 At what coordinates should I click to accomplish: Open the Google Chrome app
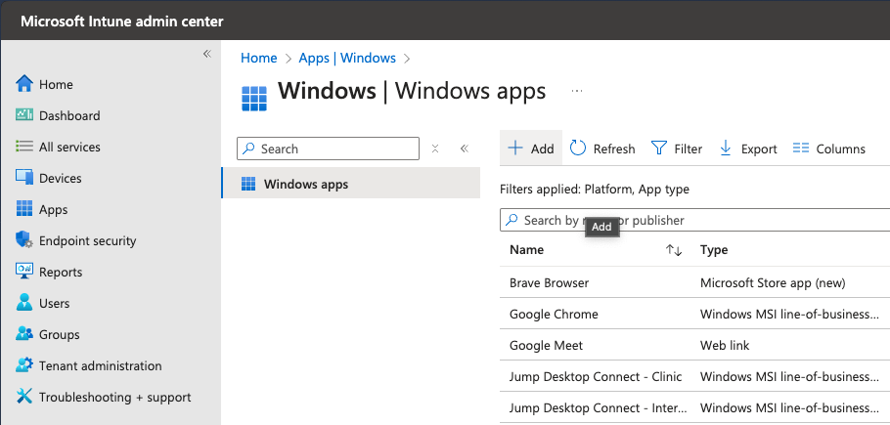pos(554,314)
